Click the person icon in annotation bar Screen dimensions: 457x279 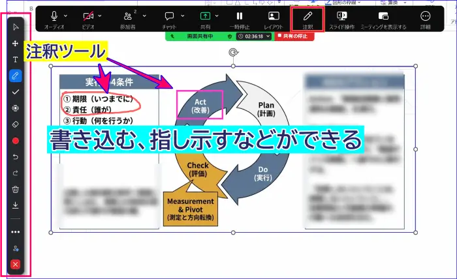click(x=16, y=248)
